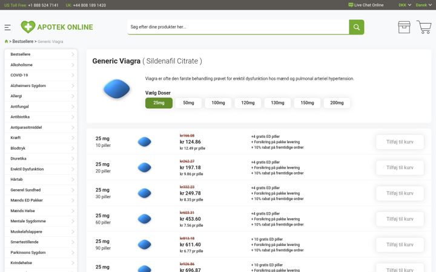436x272 pixels.
Task: Open Mænds ED Pakker category
Action: (41, 200)
